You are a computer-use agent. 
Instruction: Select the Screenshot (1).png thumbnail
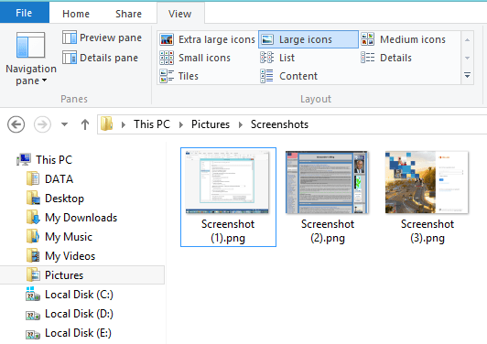[x=227, y=182]
